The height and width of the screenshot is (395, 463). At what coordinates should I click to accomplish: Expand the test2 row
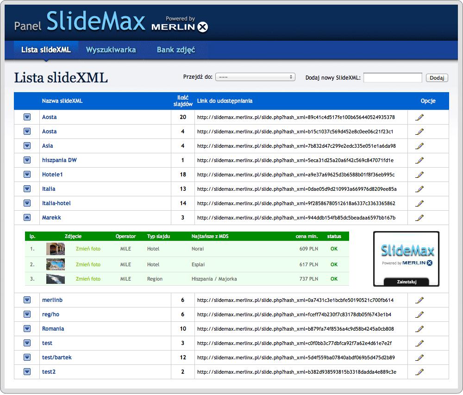click(27, 372)
